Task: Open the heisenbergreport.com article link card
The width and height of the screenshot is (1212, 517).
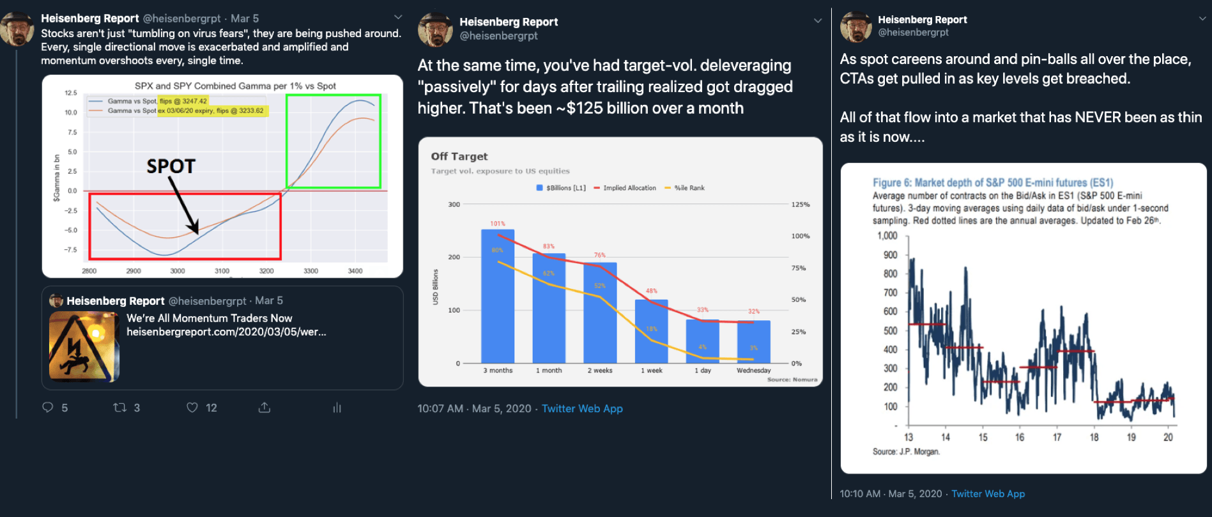Action: click(222, 338)
